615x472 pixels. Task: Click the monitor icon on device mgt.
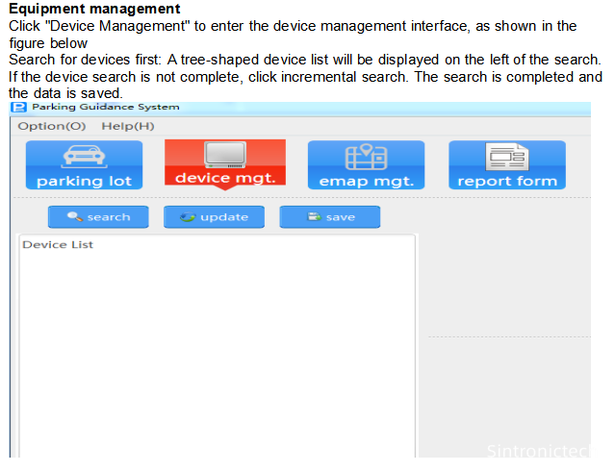[224, 154]
